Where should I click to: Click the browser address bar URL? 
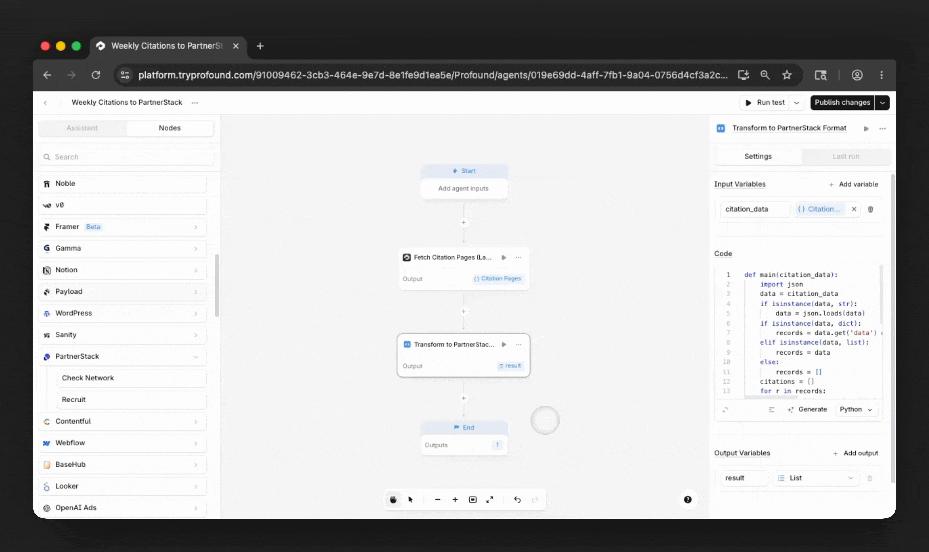pos(433,75)
